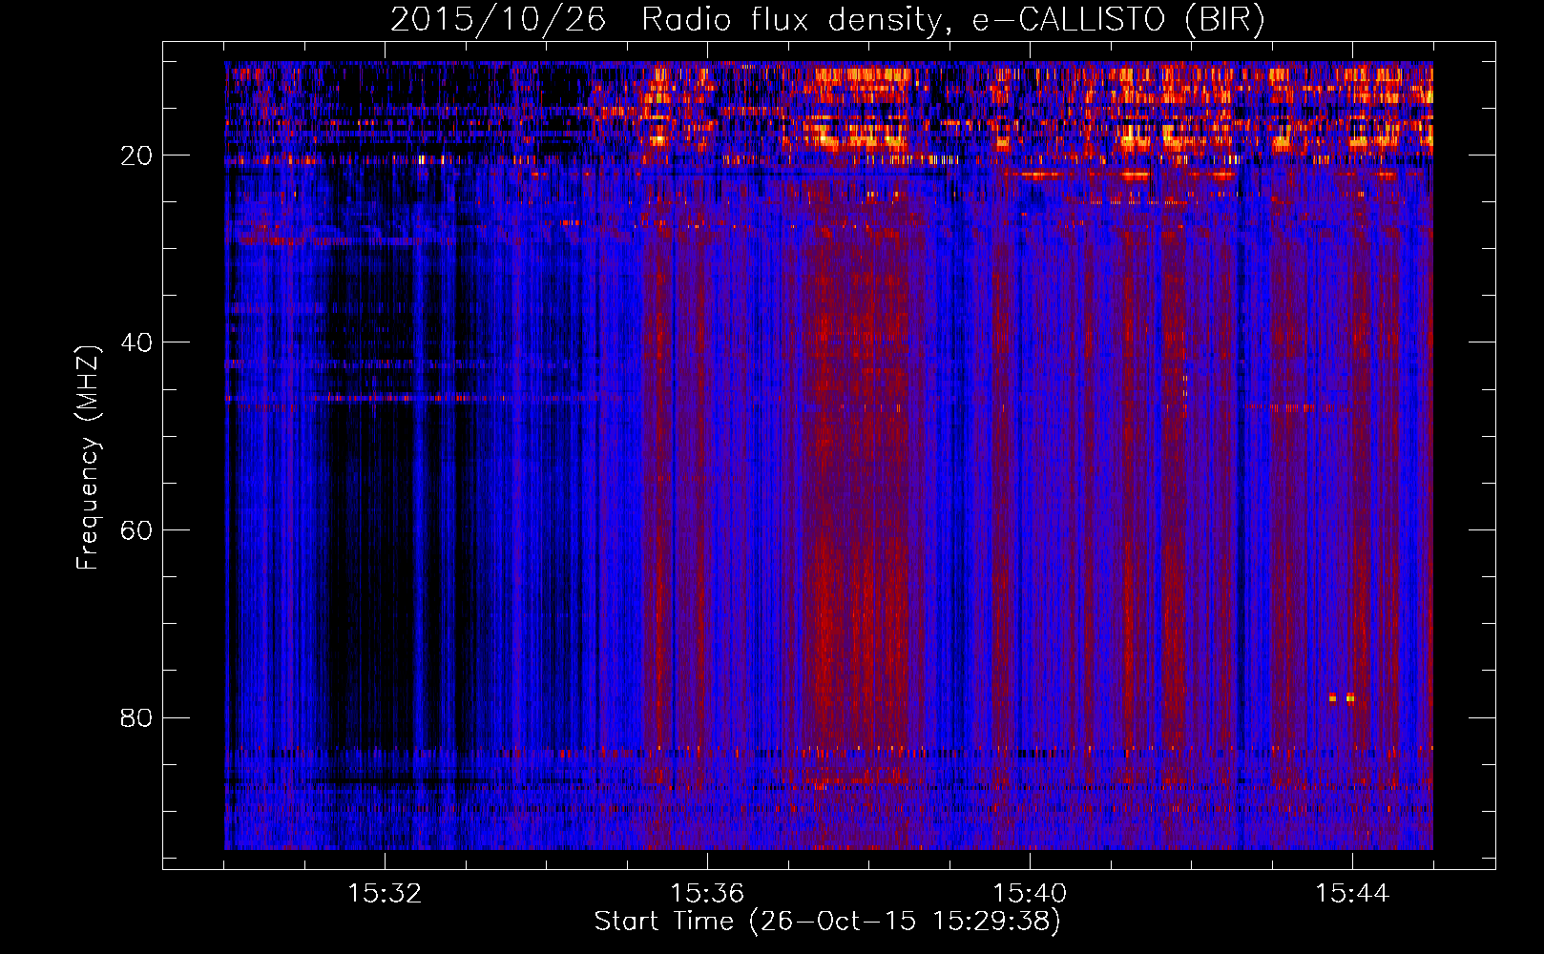Select the 80 MHz tick label

[136, 717]
